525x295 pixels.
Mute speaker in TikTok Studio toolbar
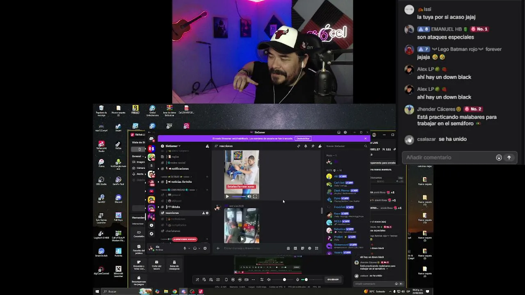click(269, 280)
